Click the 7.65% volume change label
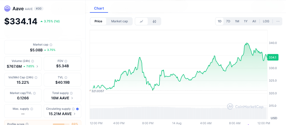286x125 pixels. (x=29, y=66)
